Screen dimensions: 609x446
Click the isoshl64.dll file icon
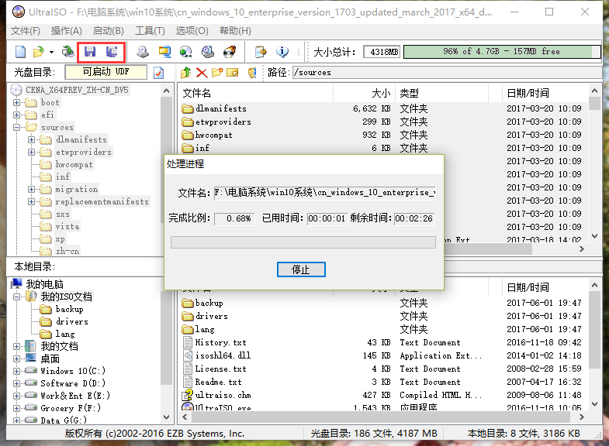point(188,355)
